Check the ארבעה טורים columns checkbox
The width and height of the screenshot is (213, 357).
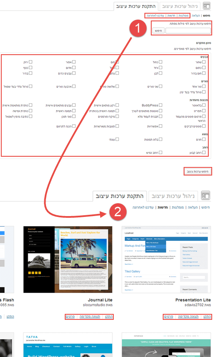coord(74,86)
